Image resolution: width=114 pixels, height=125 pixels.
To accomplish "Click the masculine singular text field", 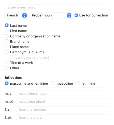I will click(63, 93).
